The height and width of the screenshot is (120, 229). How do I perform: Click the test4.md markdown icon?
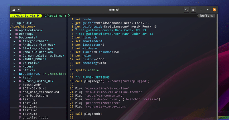(x=20, y=114)
